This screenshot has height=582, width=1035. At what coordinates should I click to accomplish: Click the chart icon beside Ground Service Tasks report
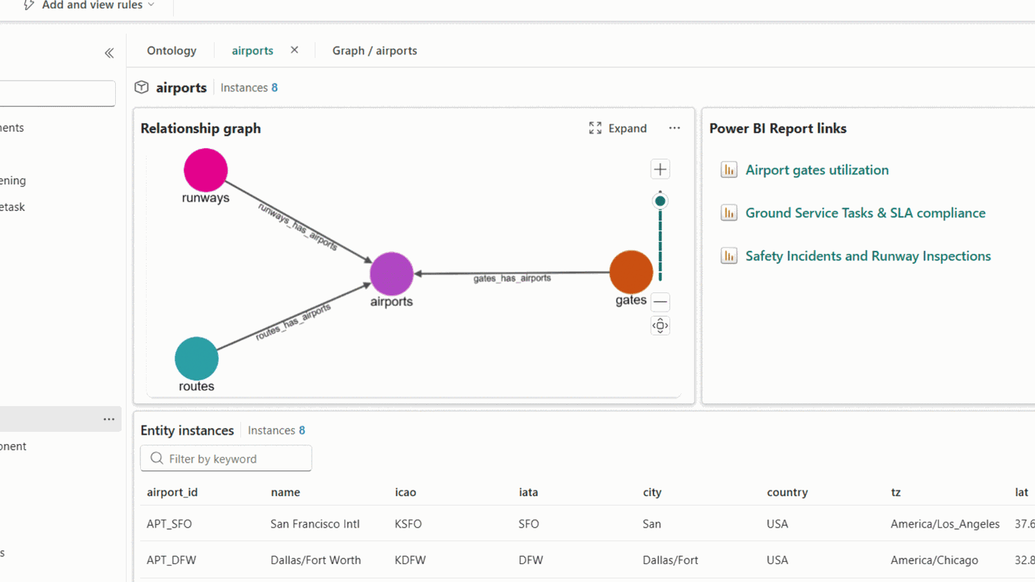click(x=728, y=212)
